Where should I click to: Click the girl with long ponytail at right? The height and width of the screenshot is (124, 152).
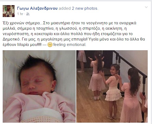[131, 95]
